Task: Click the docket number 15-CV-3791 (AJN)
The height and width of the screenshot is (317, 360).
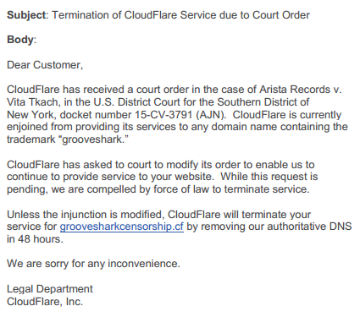Action: point(180,115)
